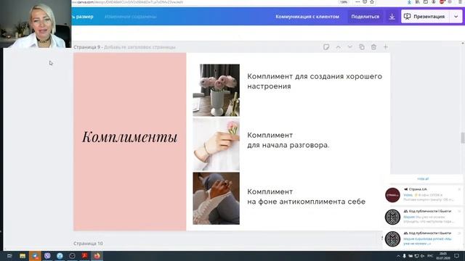Click the Изменения сохранены status in header
The image size is (465, 261).
coord(131,17)
